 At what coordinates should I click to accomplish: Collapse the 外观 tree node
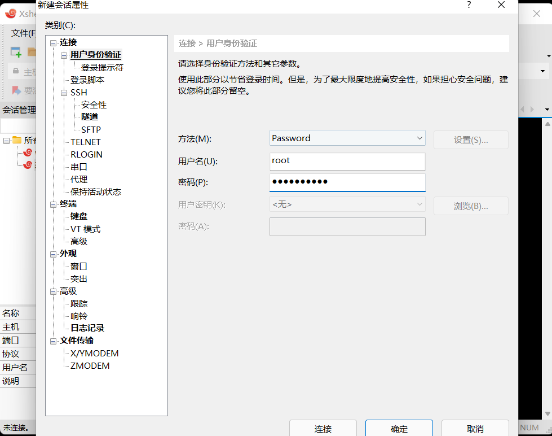coord(53,254)
